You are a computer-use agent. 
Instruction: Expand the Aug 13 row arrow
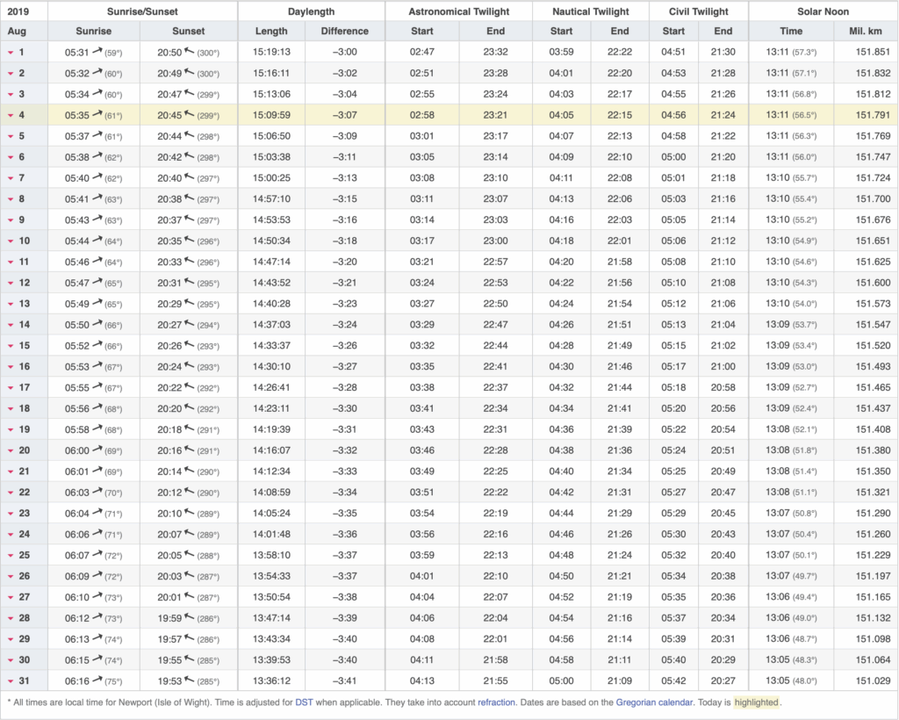tap(11, 304)
